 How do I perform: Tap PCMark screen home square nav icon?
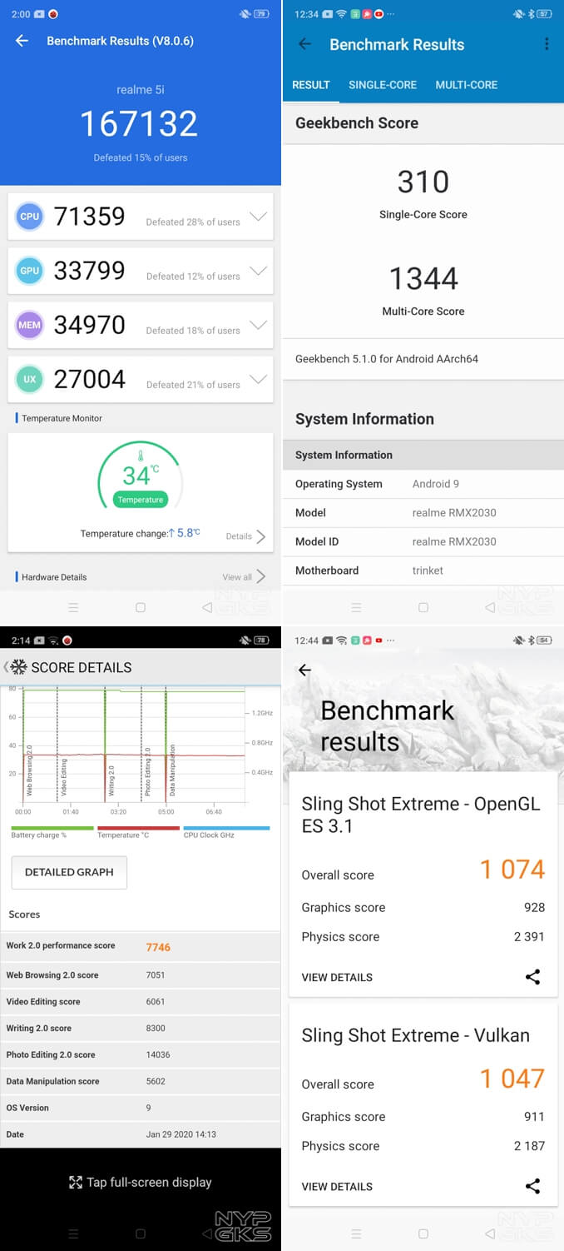[x=140, y=1234]
